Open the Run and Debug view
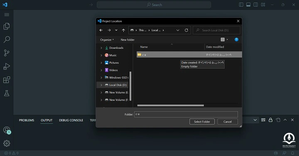This screenshot has width=299, height=156. [x=7, y=66]
